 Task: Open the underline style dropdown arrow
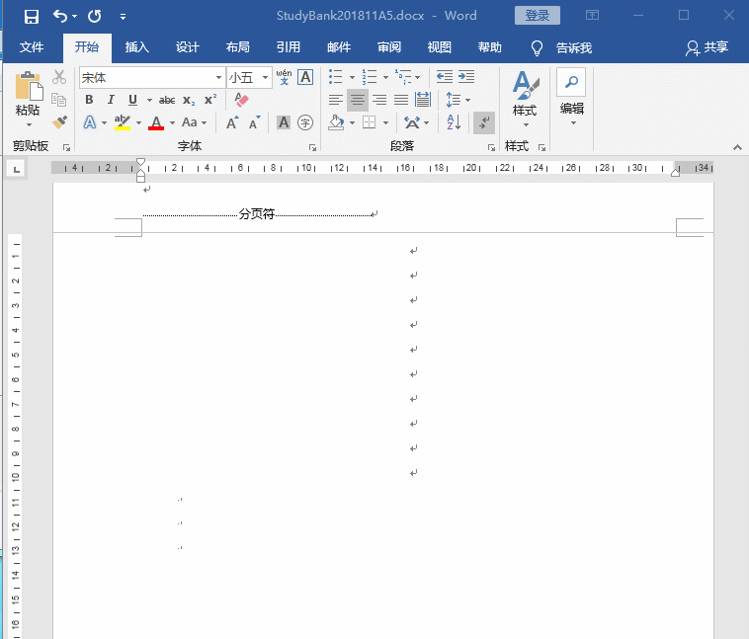[149, 100]
